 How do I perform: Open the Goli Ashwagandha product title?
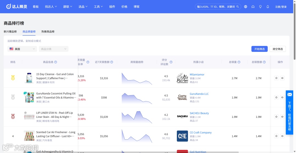[55, 151]
